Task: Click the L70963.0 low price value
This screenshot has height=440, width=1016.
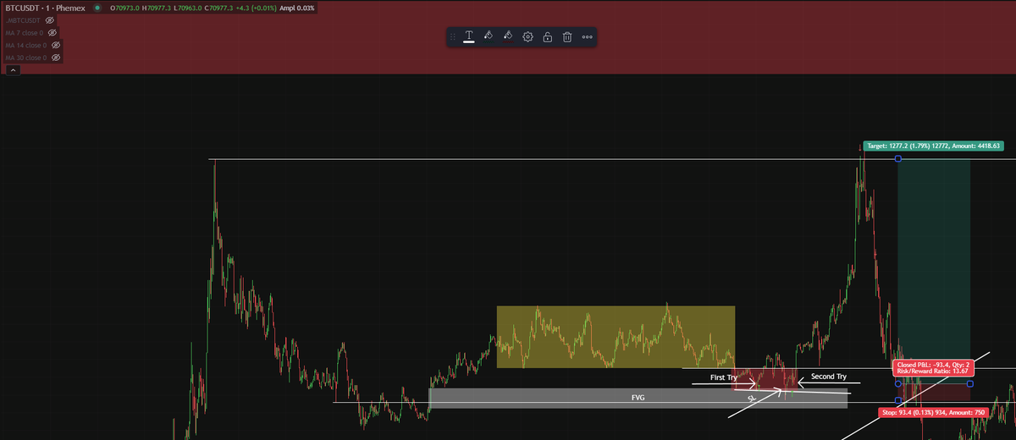Action: point(187,8)
